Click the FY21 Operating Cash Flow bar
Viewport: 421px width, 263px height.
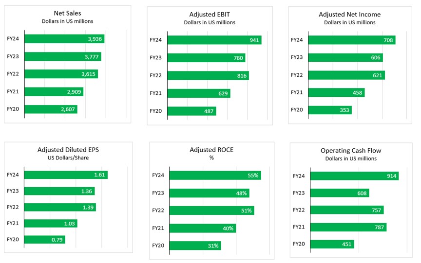click(348, 227)
